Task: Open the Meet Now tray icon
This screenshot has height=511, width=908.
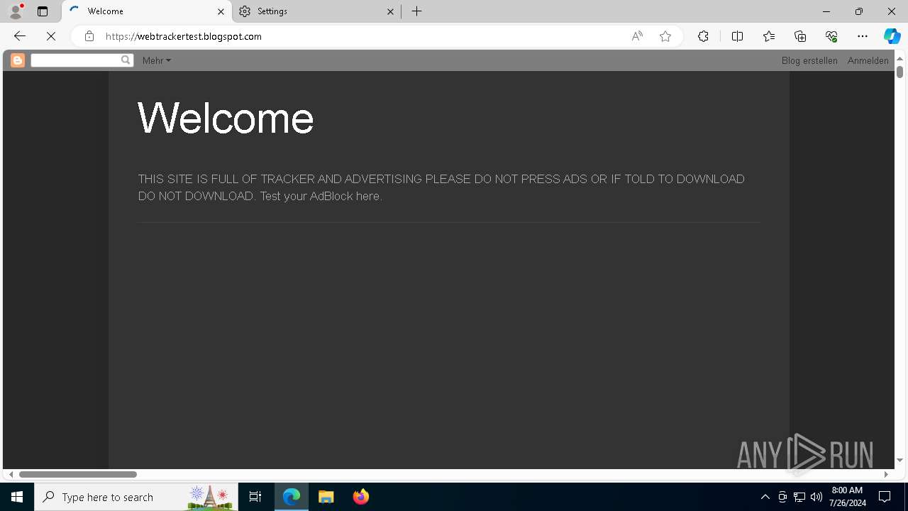Action: pyautogui.click(x=782, y=497)
